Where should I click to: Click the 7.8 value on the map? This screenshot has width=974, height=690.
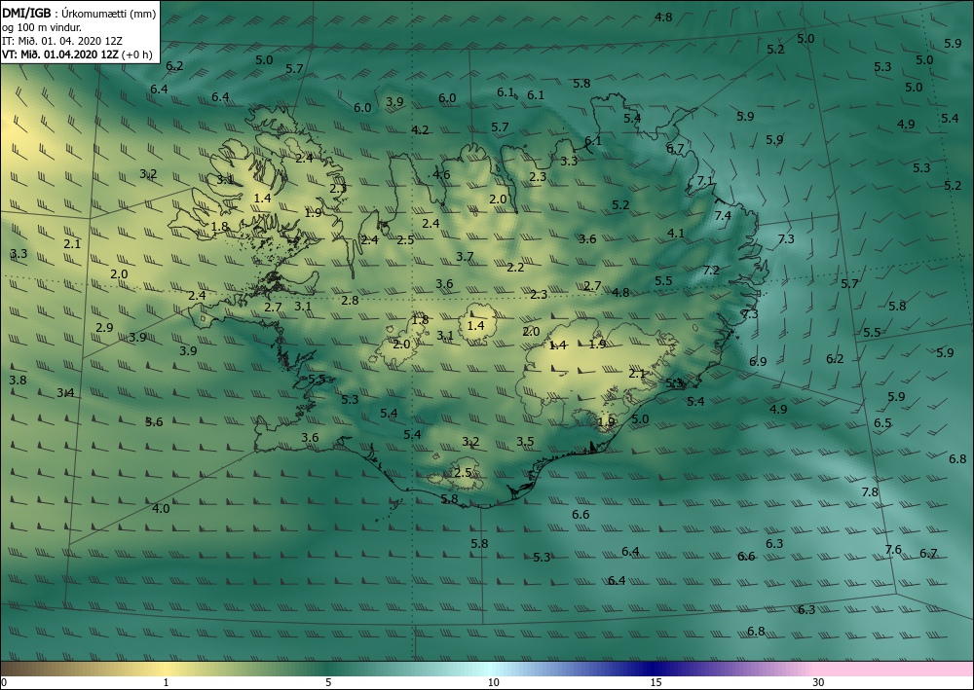pos(870,492)
